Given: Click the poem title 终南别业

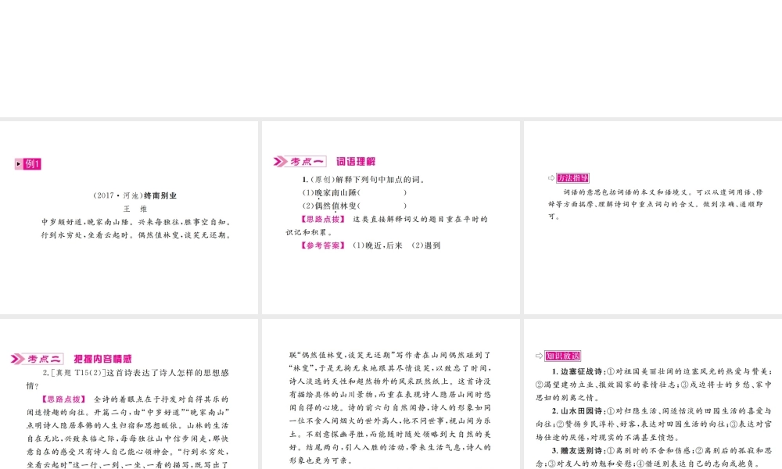Looking at the screenshot, I should click(160, 195).
